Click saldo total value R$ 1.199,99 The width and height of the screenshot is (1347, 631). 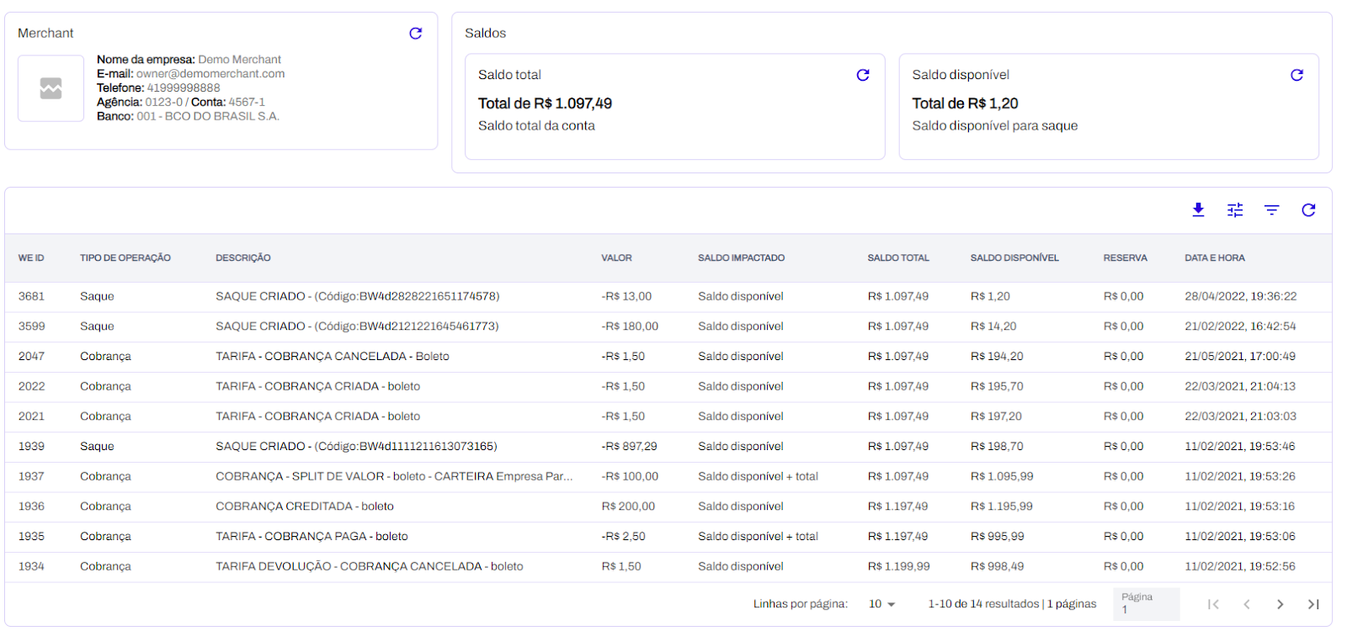[x=899, y=567]
